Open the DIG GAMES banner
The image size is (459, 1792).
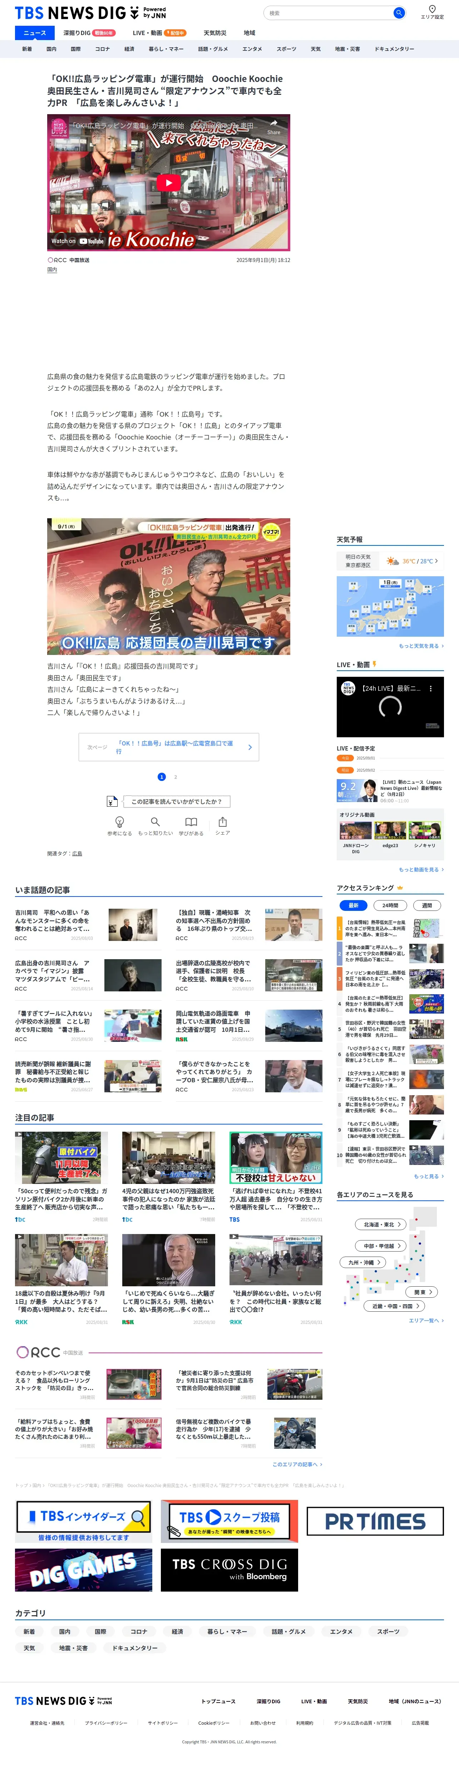pos(83,1570)
